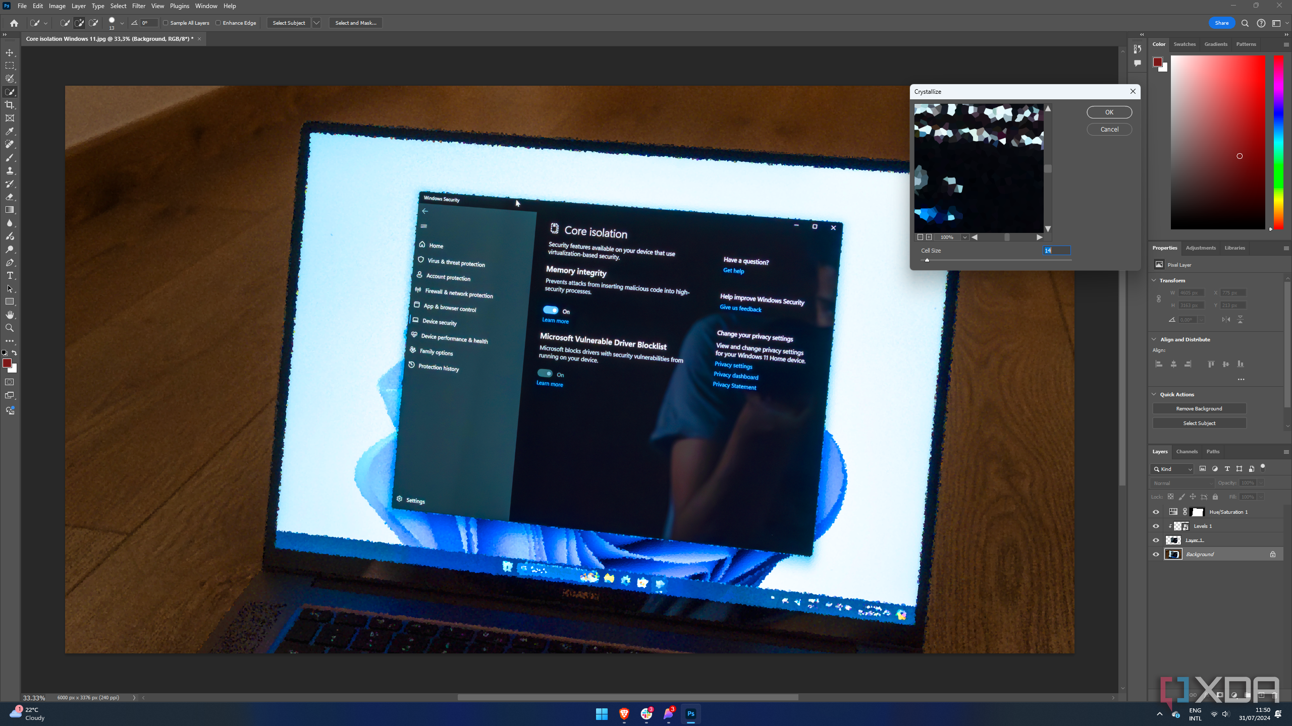Select the Eyedropper tool
Viewport: 1292px width, 726px height.
(x=10, y=131)
